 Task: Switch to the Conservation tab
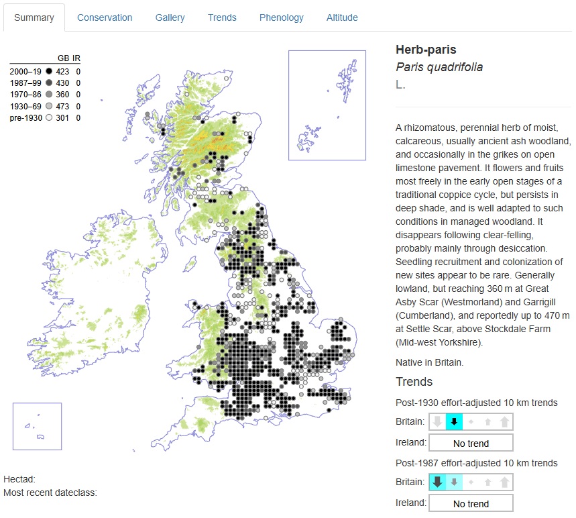click(x=105, y=17)
